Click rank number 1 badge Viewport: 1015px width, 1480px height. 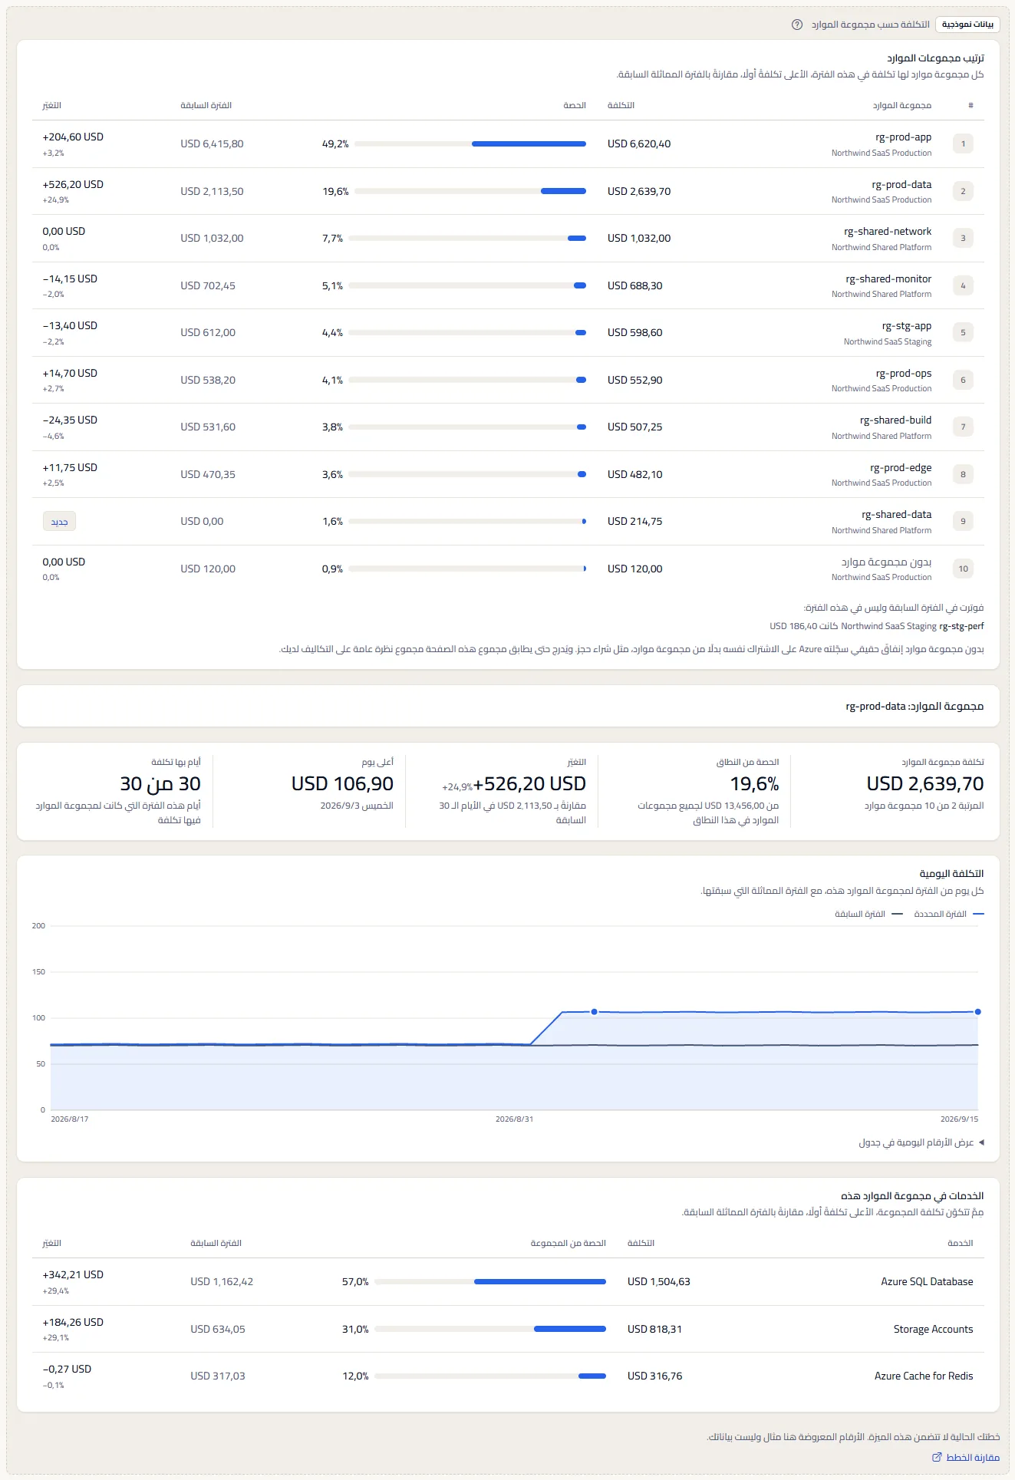pyautogui.click(x=963, y=143)
